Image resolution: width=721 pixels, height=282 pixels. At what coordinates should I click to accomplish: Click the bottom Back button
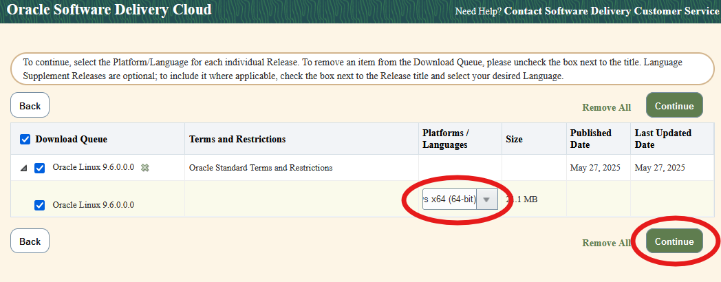tap(30, 241)
